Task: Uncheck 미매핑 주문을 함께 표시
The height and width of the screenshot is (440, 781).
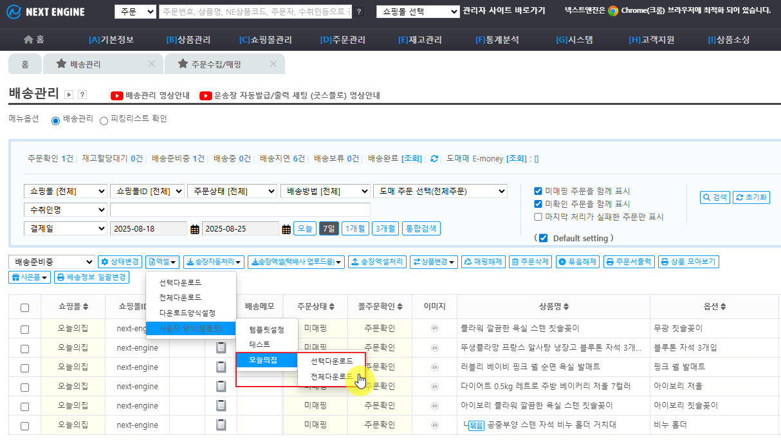Action: click(x=538, y=191)
